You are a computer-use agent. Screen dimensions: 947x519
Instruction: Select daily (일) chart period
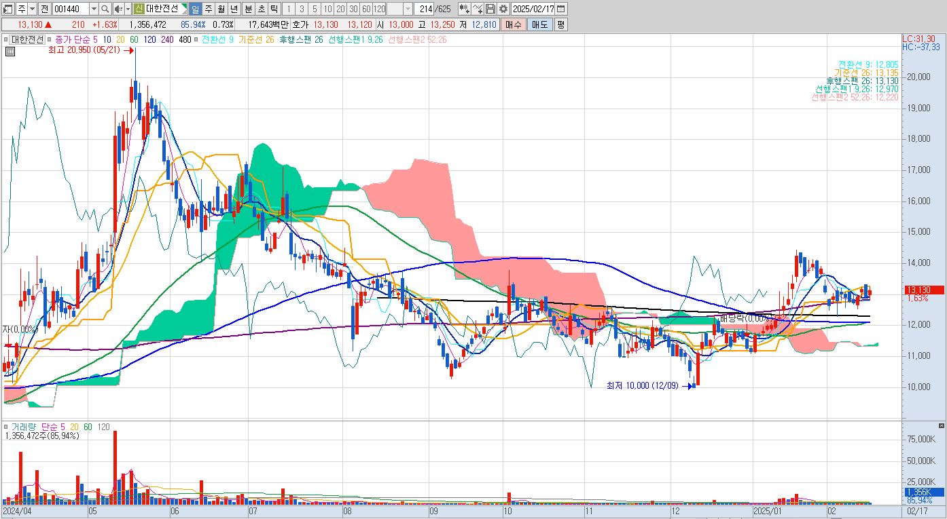tap(195, 9)
